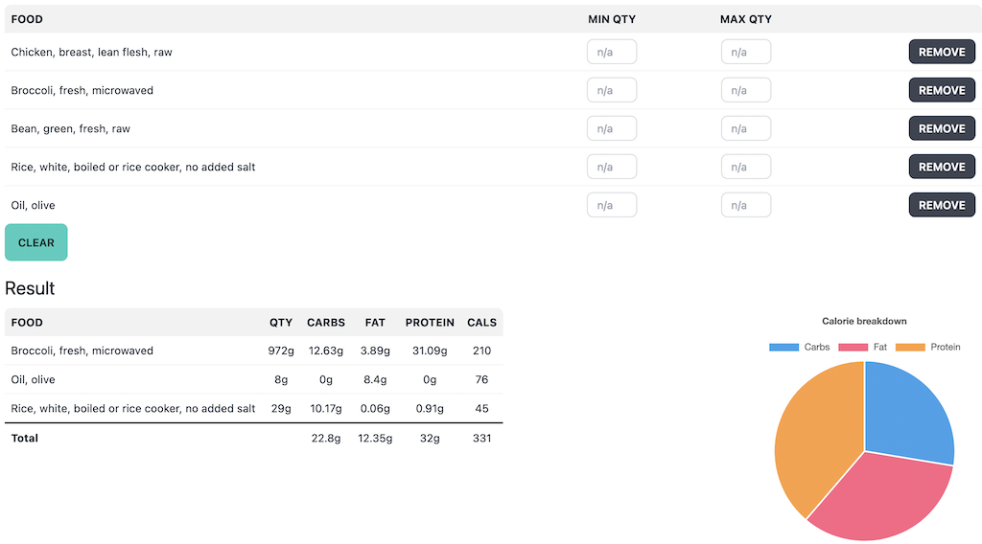Remove the white rice entry
The width and height of the screenshot is (982, 544).
click(x=941, y=167)
